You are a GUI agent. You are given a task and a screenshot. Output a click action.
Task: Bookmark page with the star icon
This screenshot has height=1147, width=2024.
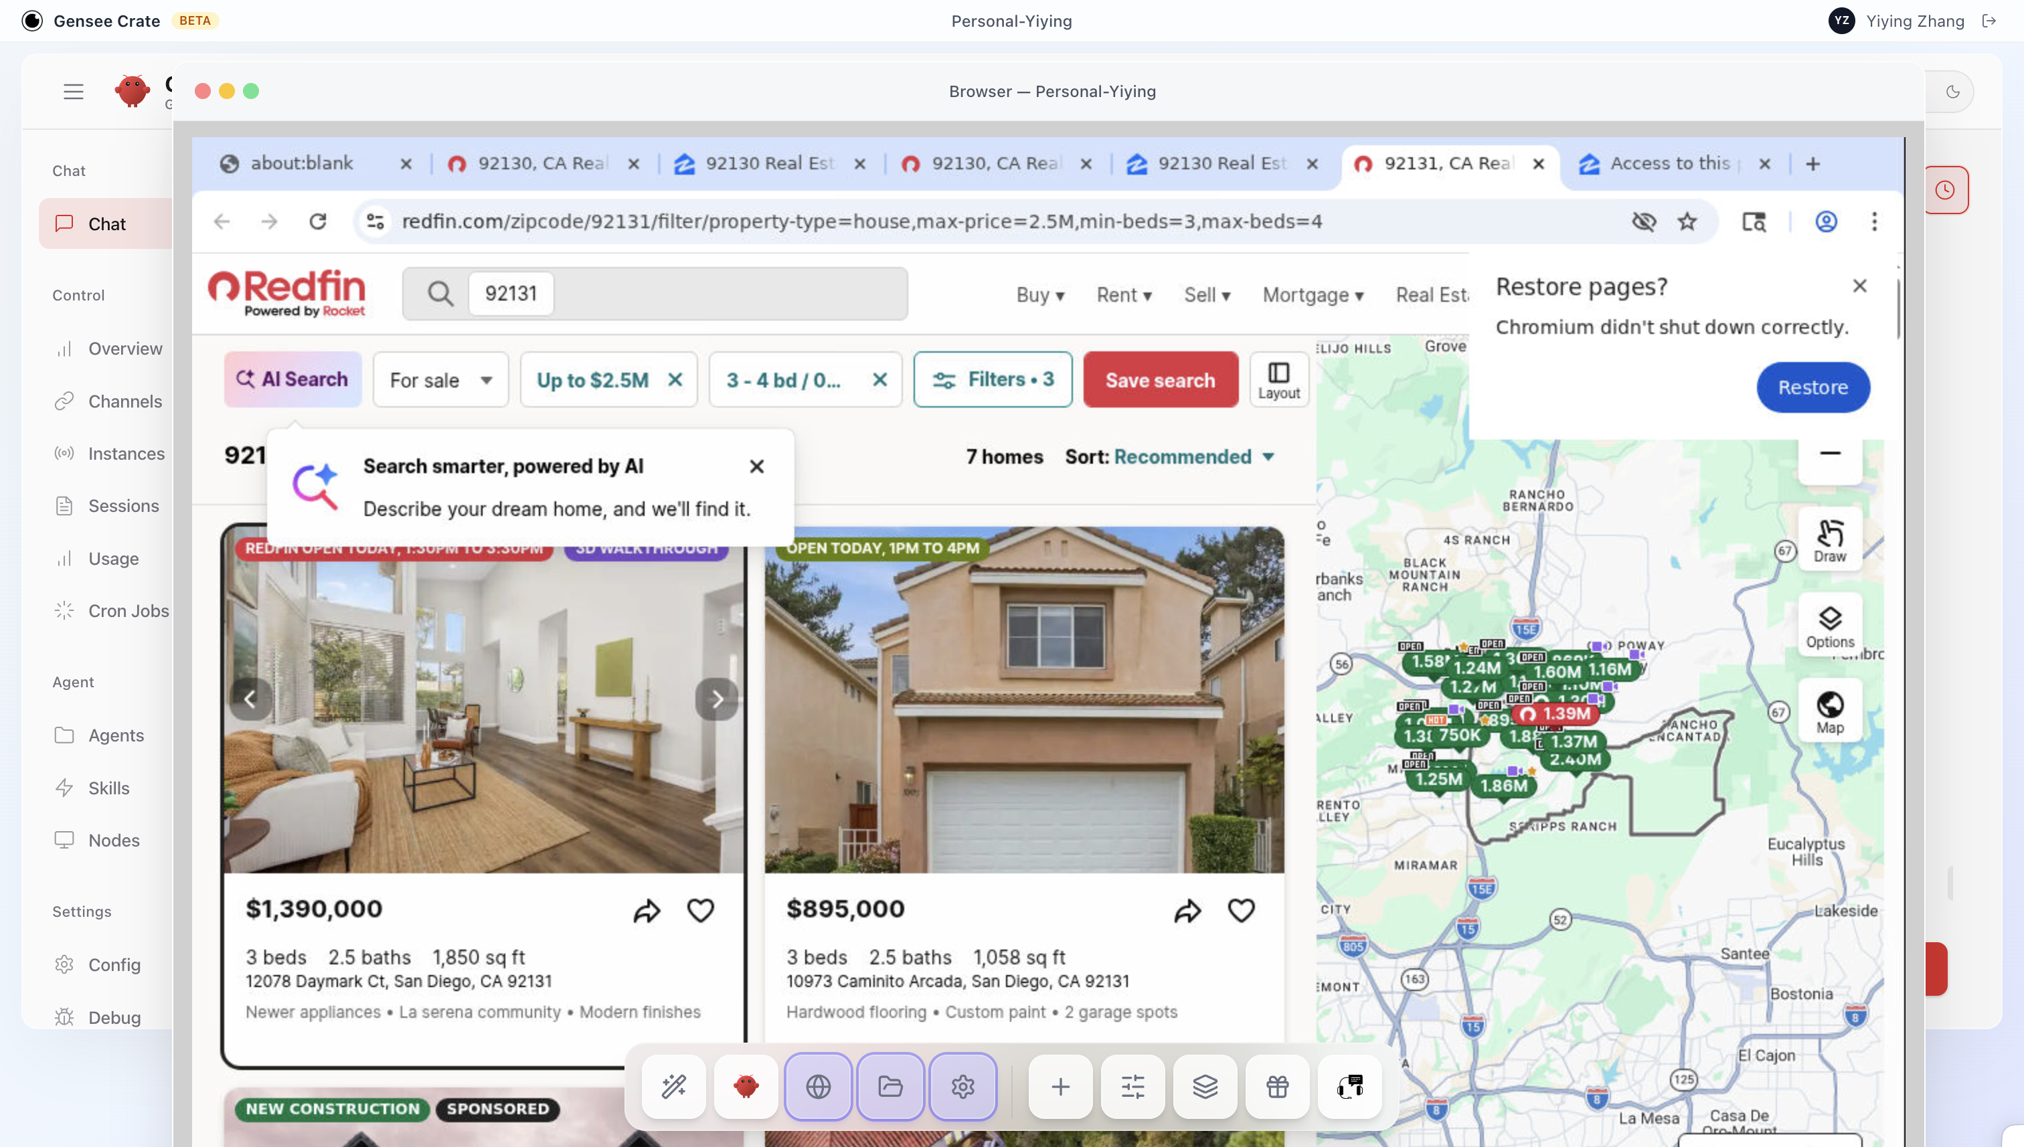(x=1687, y=222)
